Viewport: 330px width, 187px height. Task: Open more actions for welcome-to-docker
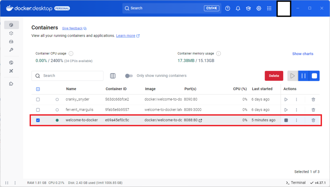(296, 120)
